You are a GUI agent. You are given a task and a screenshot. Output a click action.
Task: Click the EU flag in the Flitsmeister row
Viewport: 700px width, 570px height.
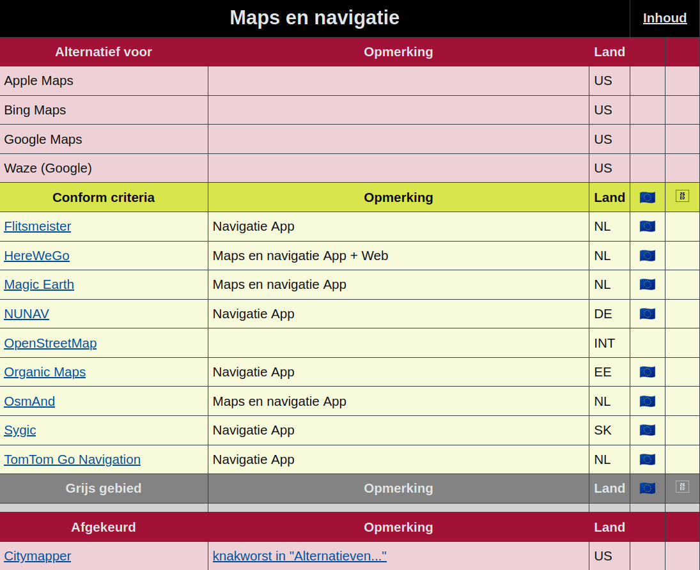648,226
